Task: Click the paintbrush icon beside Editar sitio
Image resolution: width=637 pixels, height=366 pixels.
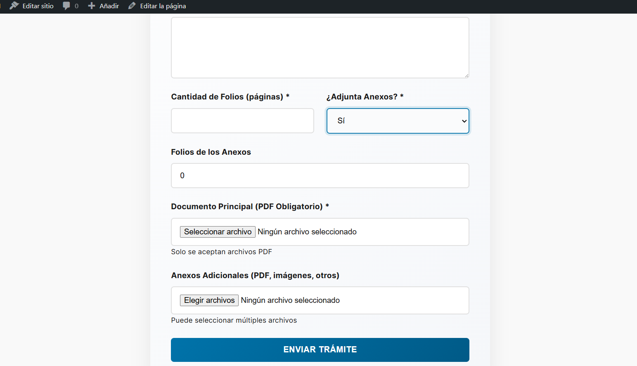Action: [14, 6]
